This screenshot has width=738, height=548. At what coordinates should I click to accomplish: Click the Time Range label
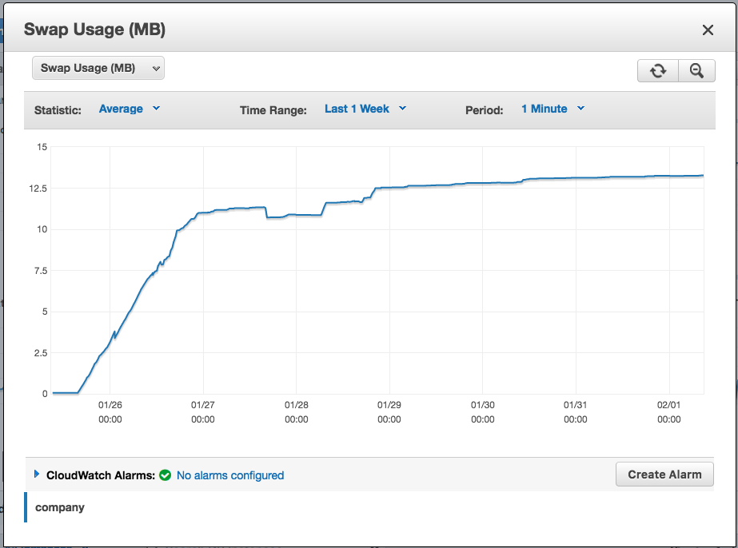273,110
